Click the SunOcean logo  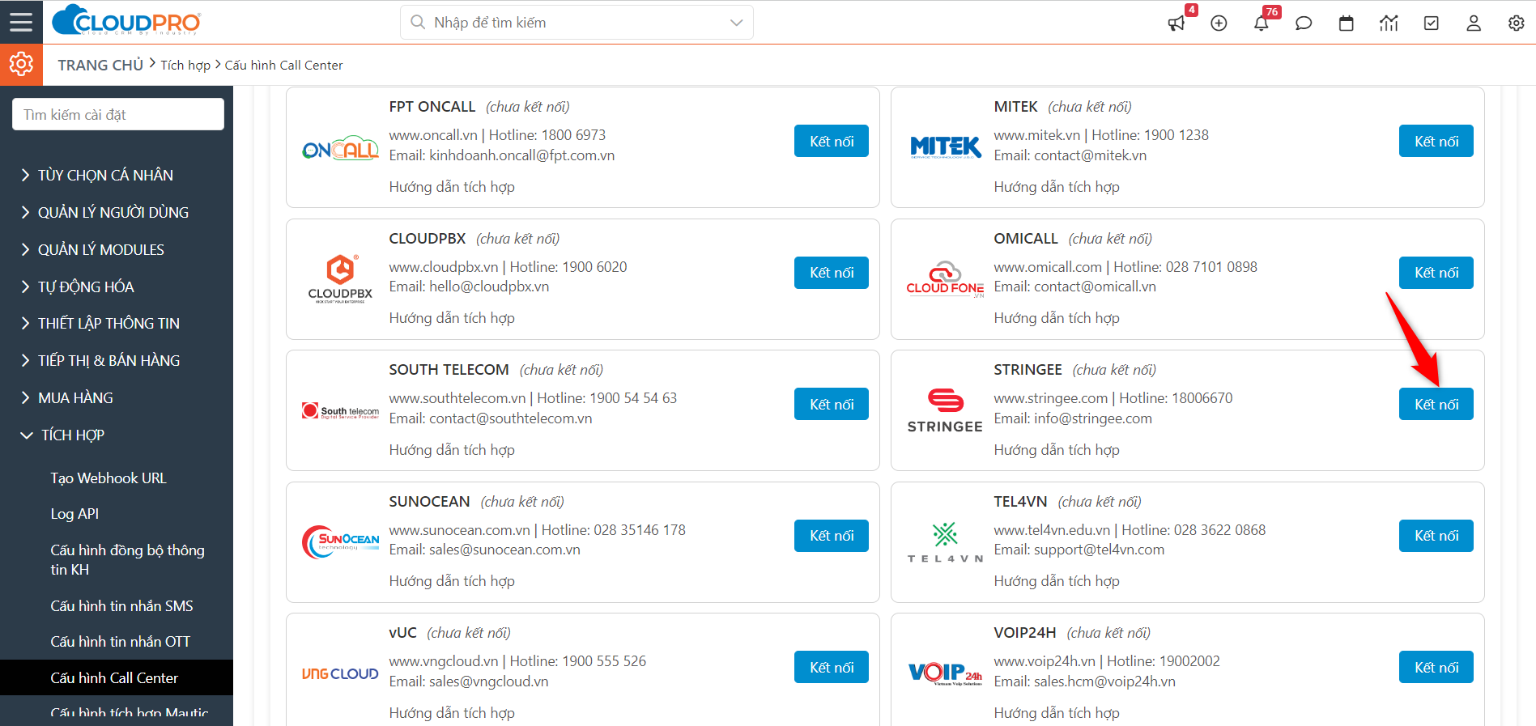[x=340, y=541]
